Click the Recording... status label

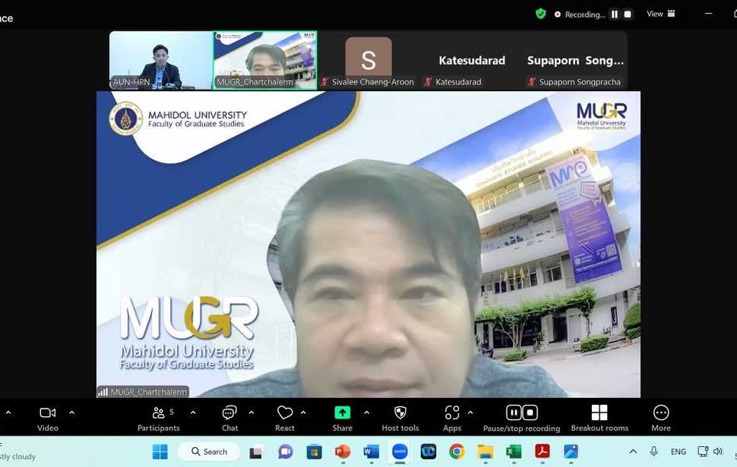[585, 15]
